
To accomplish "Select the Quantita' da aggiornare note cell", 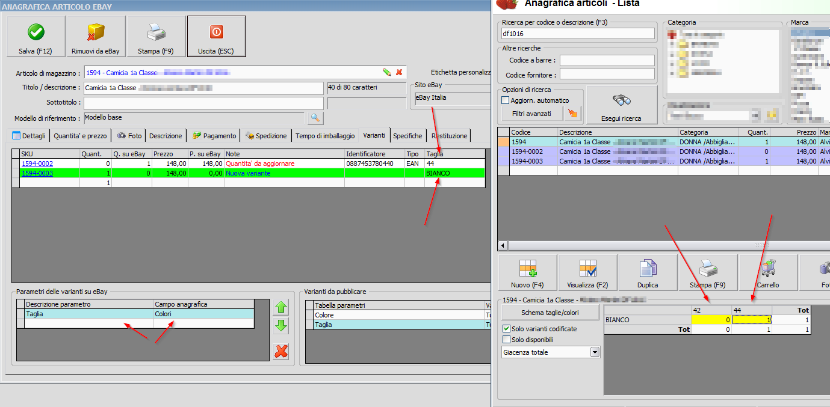I will tap(284, 164).
